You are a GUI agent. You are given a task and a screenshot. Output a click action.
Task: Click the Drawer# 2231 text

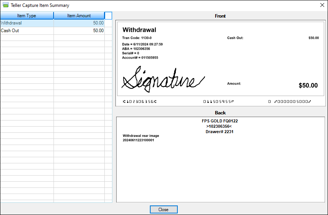click(x=219, y=132)
